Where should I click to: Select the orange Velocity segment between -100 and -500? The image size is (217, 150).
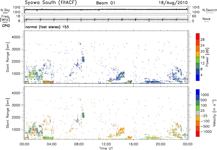tap(198, 123)
